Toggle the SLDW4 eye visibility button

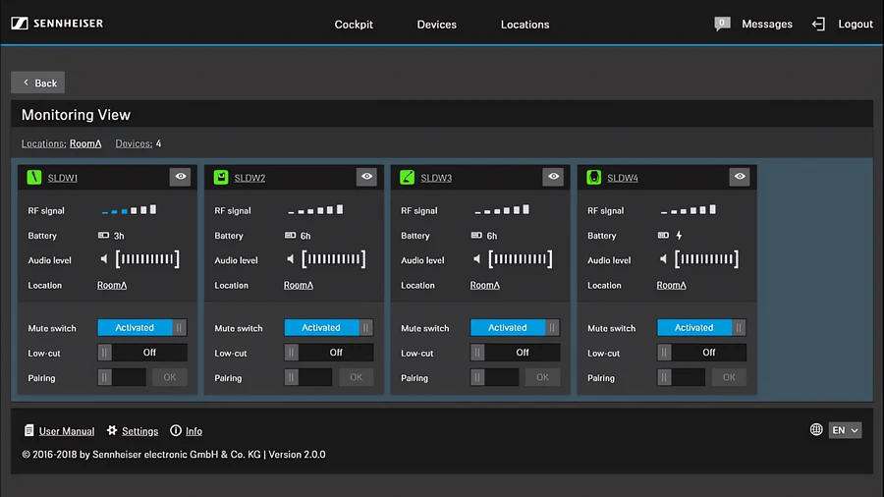[740, 177]
